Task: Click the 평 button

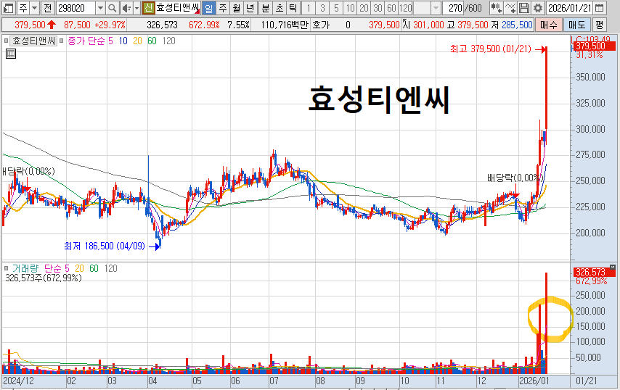Action: pos(600,25)
